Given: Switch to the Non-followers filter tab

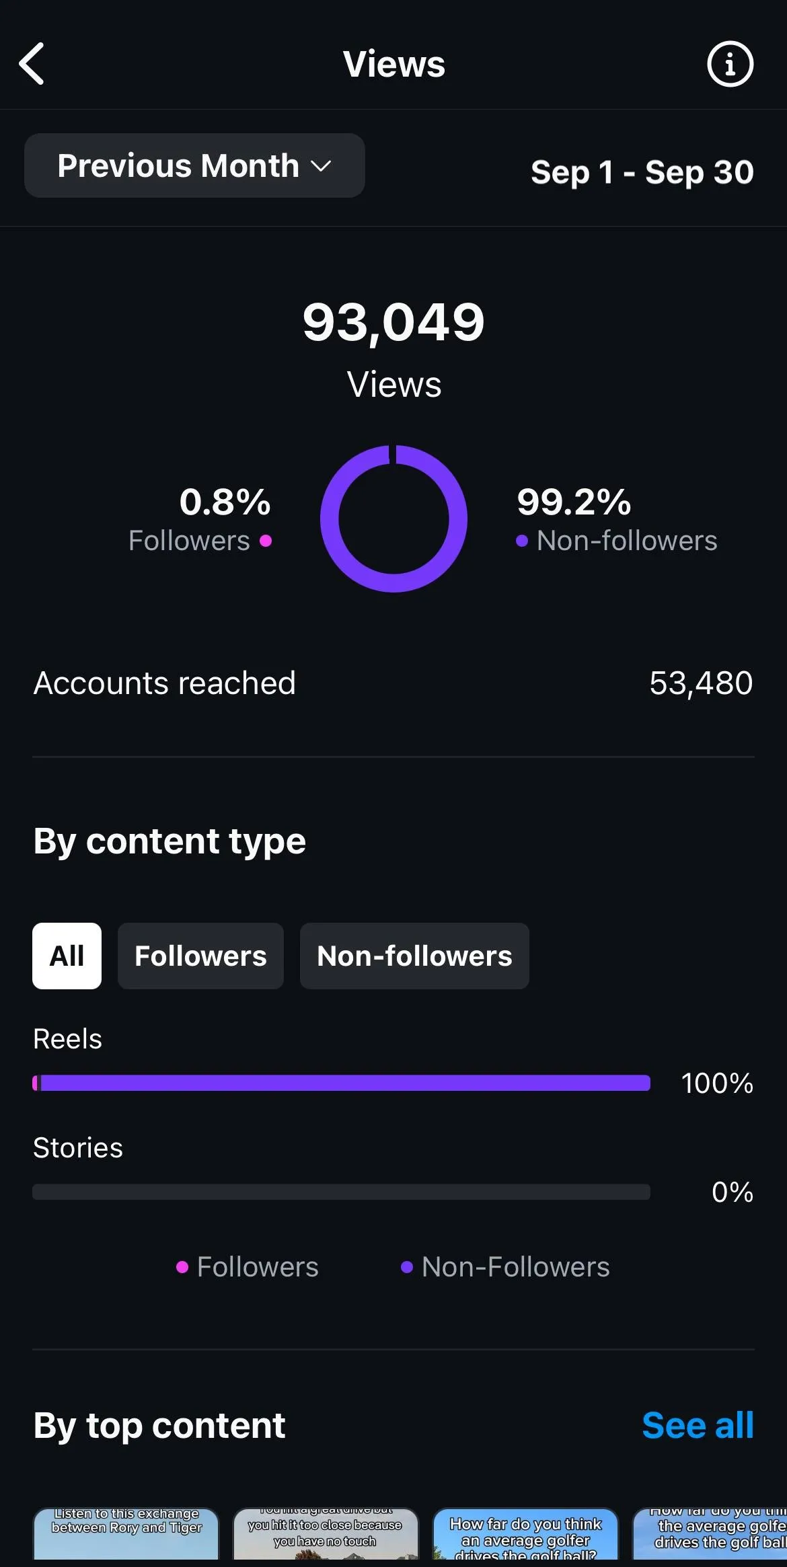Looking at the screenshot, I should (414, 956).
